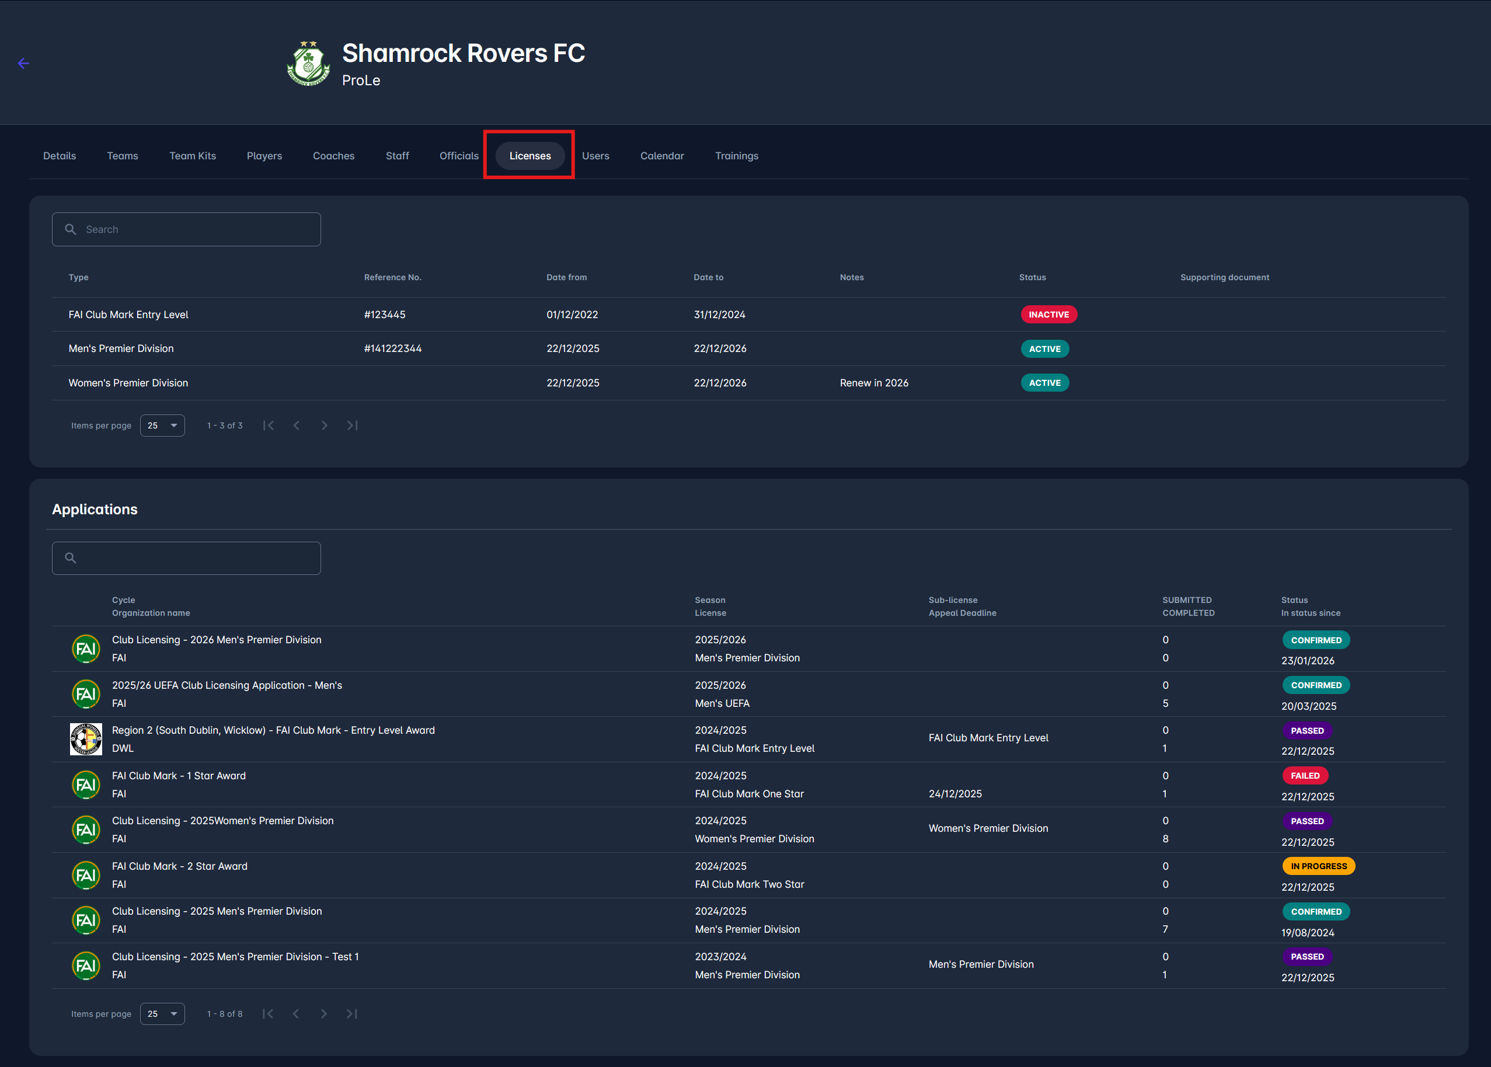Click the IN PROGRESS status badge
This screenshot has width=1491, height=1067.
tap(1318, 866)
